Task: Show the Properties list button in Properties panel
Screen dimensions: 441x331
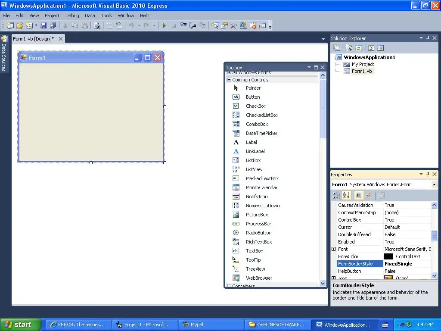Action: (359, 195)
